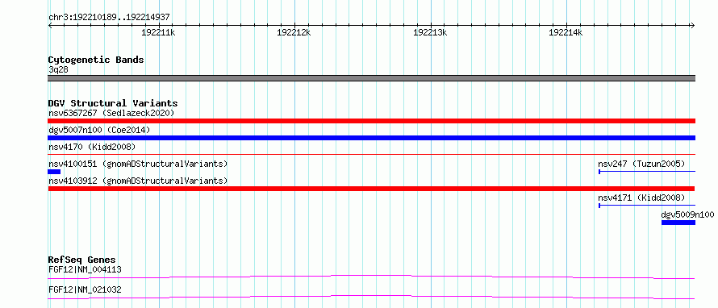Viewport: 718px width, 308px height.
Task: Open dgv5007n100 (Coe2014) label
Action: [99, 130]
